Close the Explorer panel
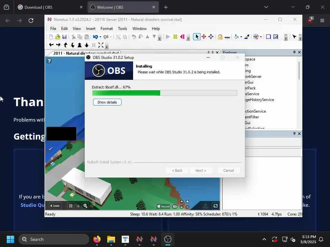The height and width of the screenshot is (247, 330). (x=299, y=52)
